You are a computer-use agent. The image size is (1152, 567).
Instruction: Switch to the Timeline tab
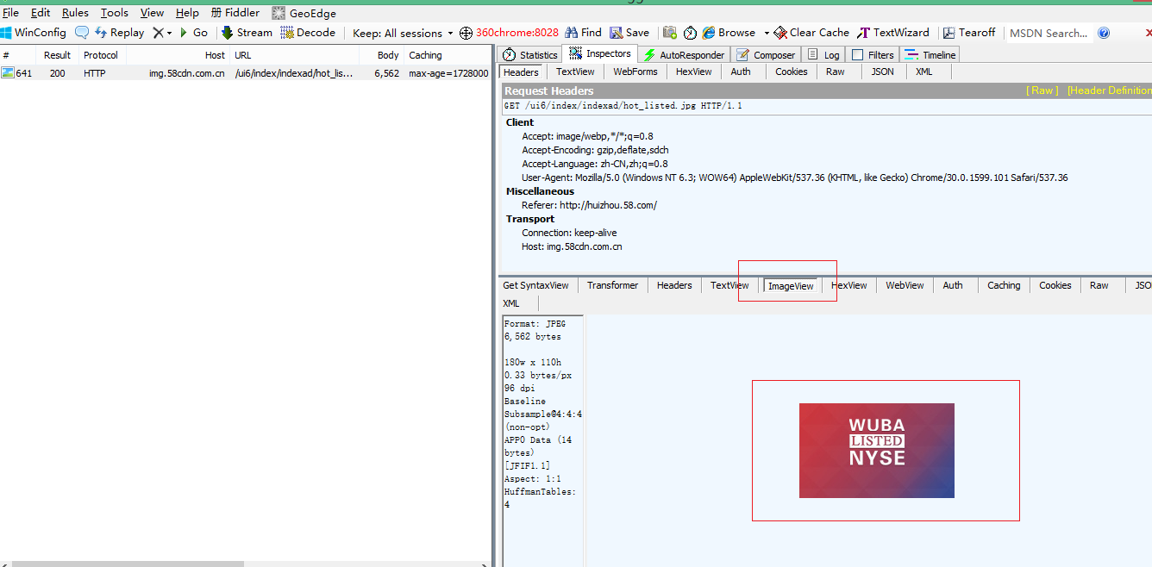(x=930, y=54)
